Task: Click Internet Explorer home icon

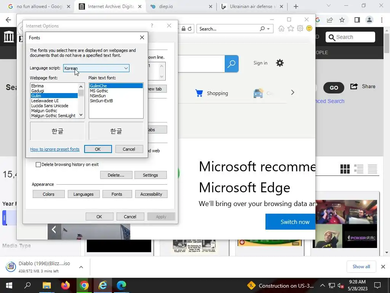Action: [281, 28]
